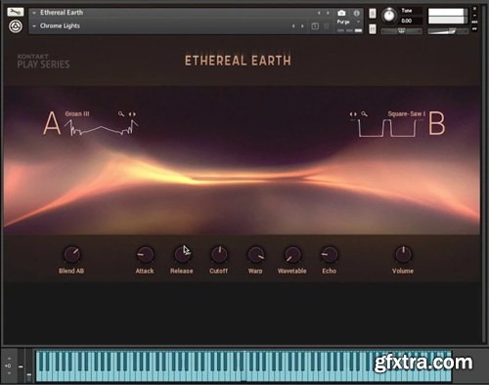The height and width of the screenshot is (385, 489).
Task: Expand the Chrome Lights snapshot dropdown
Action: (x=34, y=26)
